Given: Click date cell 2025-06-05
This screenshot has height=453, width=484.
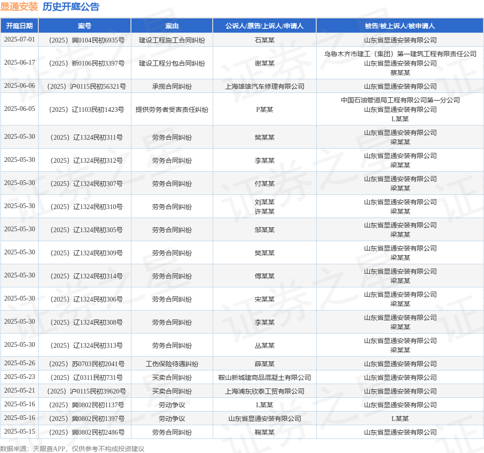Looking at the screenshot, I should [x=19, y=109].
